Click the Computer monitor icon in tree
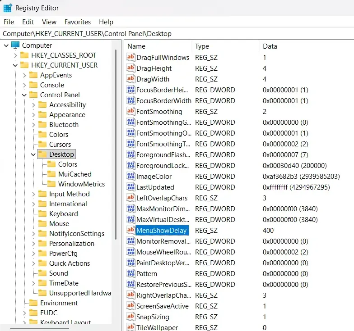 point(15,45)
